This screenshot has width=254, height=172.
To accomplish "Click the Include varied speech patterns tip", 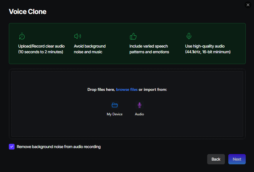I will (x=149, y=49).
